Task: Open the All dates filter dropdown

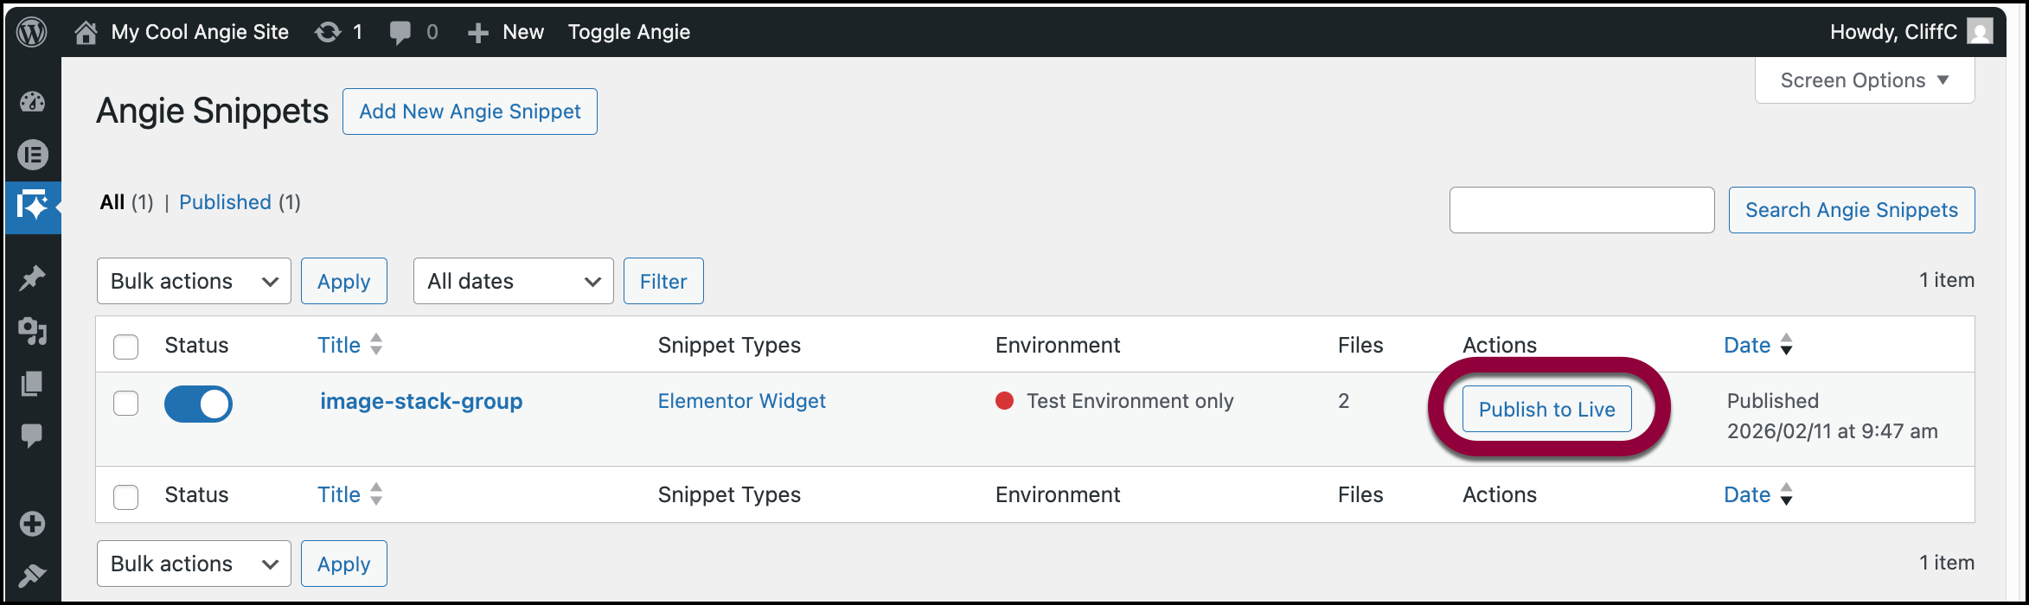Action: click(x=513, y=280)
